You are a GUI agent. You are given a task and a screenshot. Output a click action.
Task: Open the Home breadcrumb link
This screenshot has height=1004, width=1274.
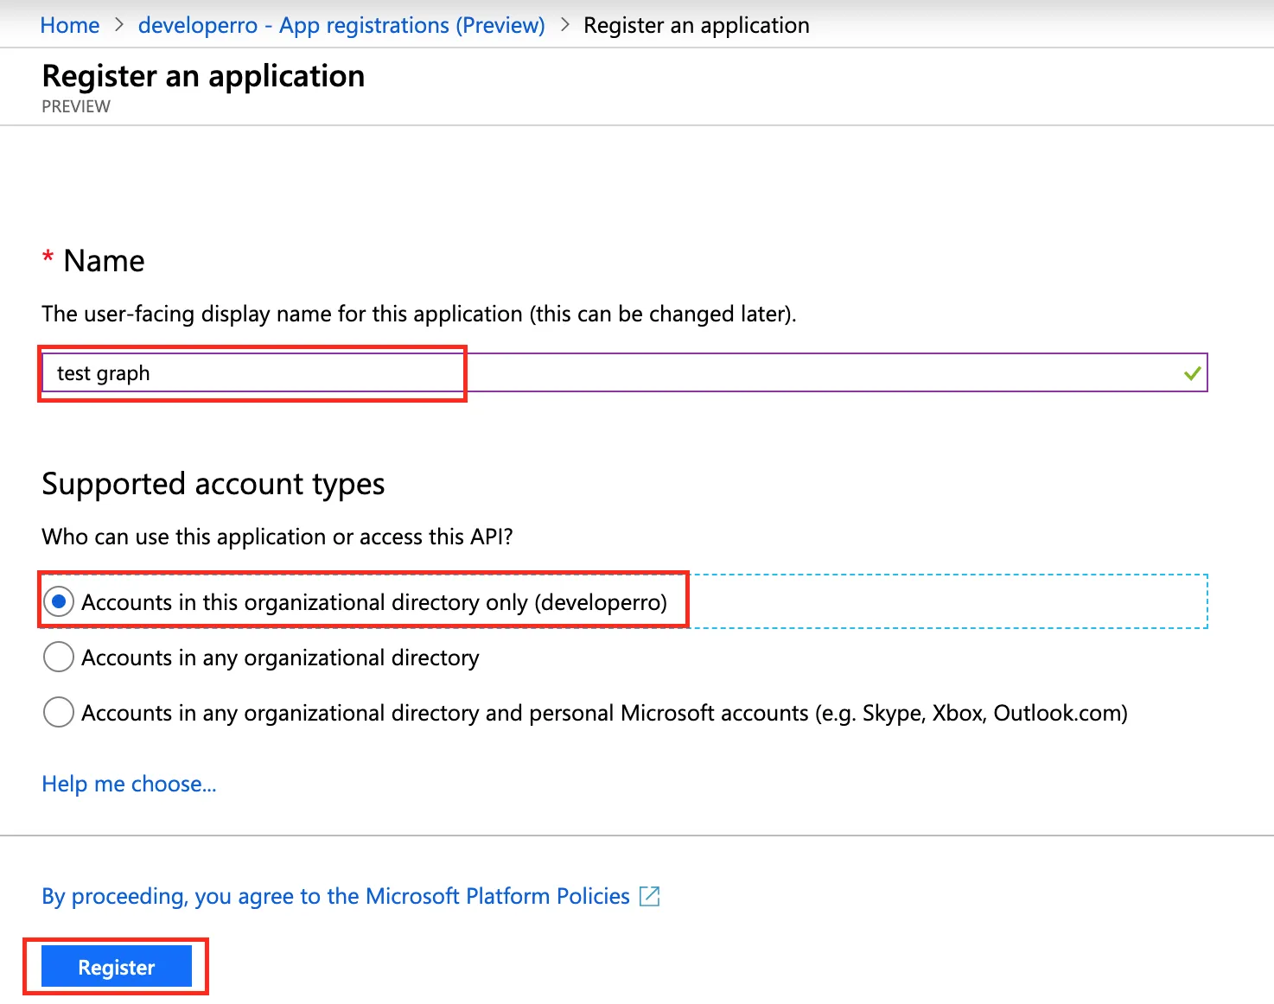pos(69,25)
